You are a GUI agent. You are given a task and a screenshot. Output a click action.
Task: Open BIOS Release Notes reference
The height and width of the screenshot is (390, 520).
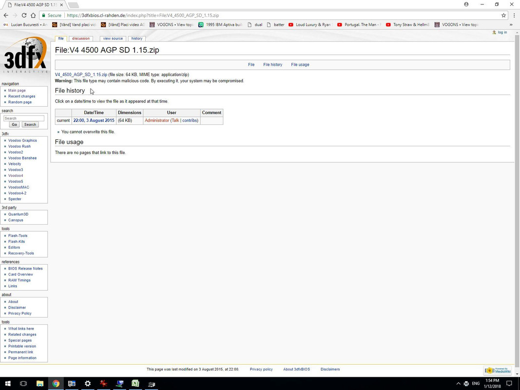(x=25, y=269)
